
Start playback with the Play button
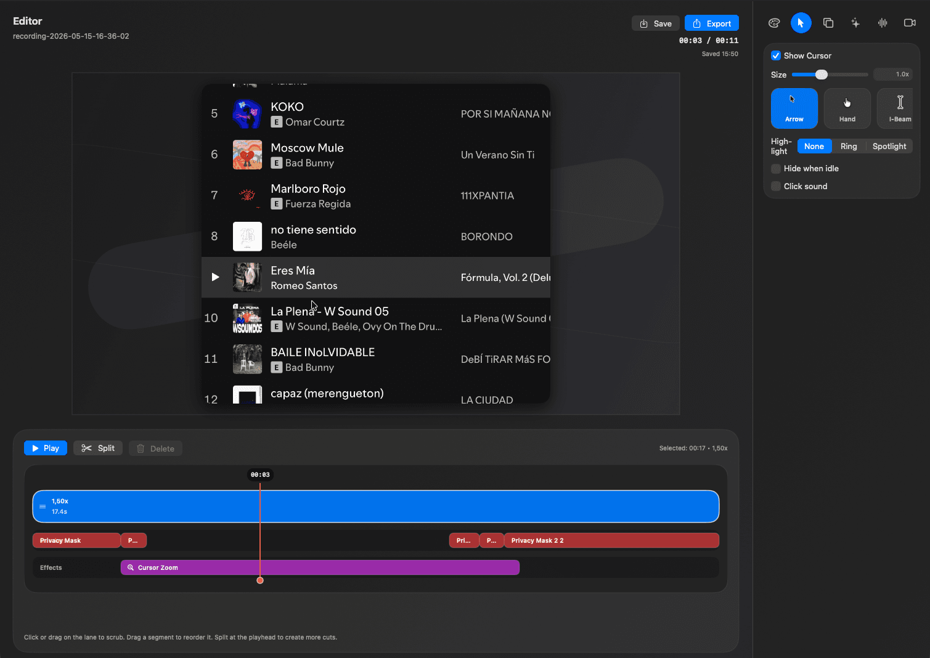[46, 448]
